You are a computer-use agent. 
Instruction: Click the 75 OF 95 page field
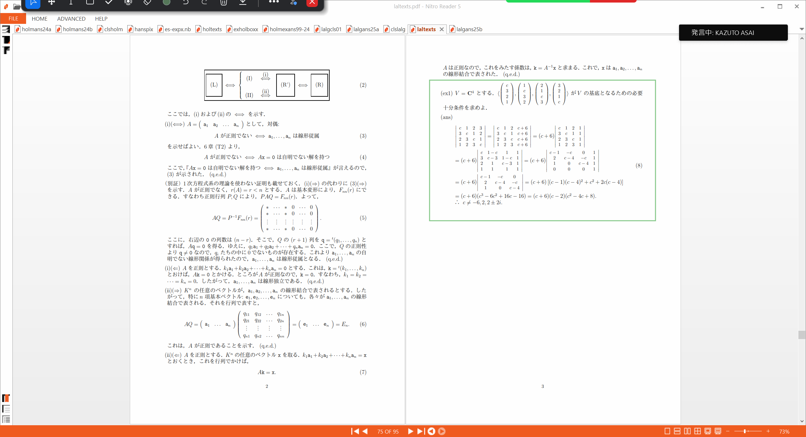pyautogui.click(x=388, y=432)
